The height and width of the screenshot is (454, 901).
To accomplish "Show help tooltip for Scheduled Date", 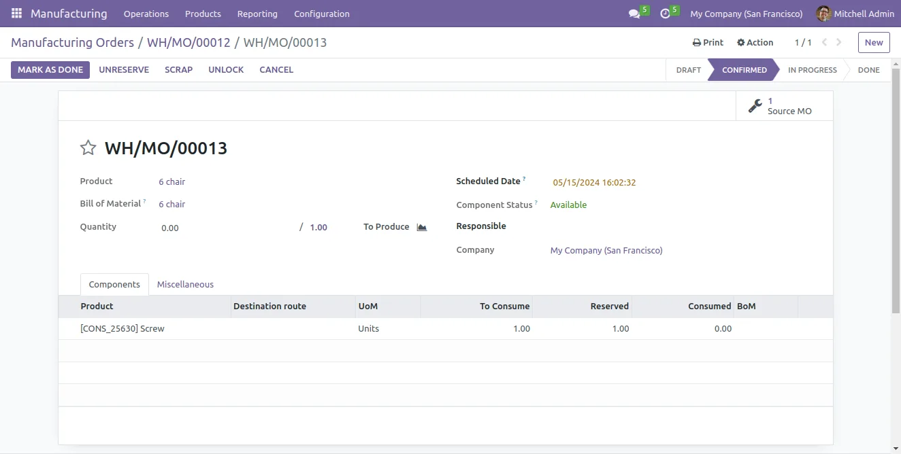I will 524,179.
